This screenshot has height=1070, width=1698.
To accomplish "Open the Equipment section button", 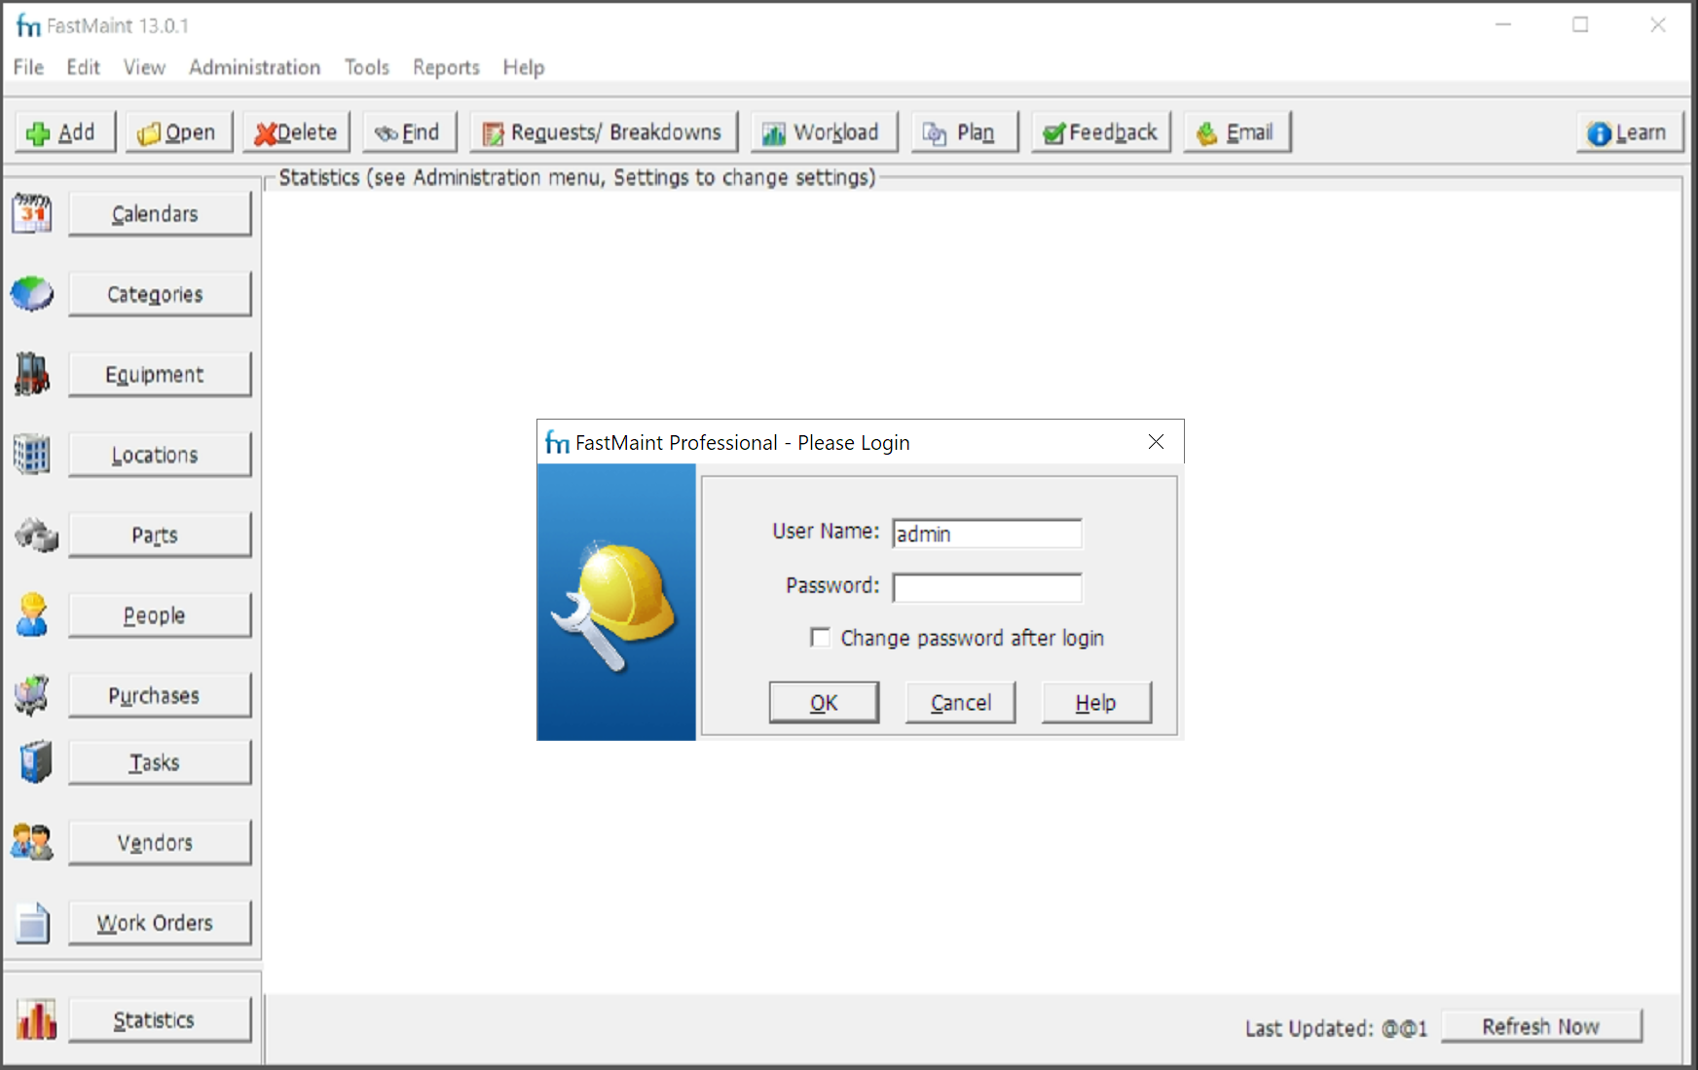I will (160, 374).
